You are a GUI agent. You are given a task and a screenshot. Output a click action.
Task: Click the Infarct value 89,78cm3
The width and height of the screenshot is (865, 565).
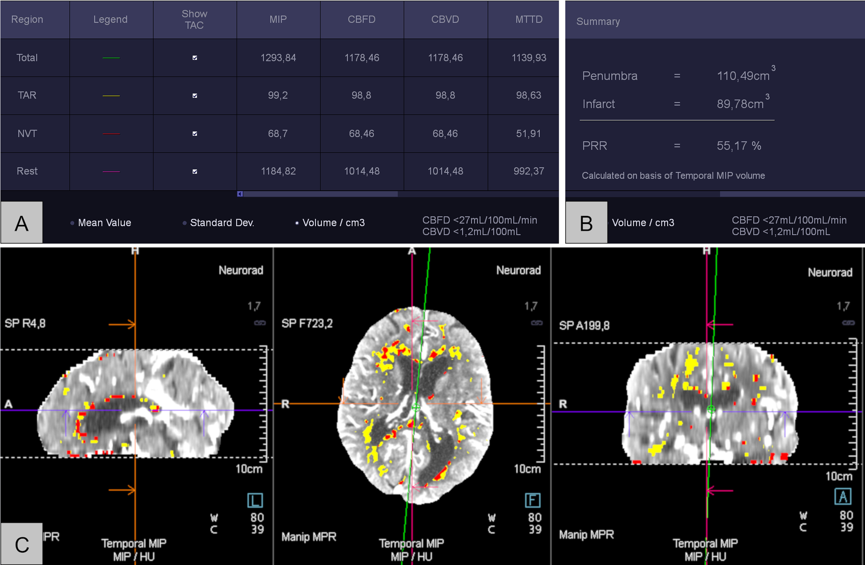tap(743, 102)
